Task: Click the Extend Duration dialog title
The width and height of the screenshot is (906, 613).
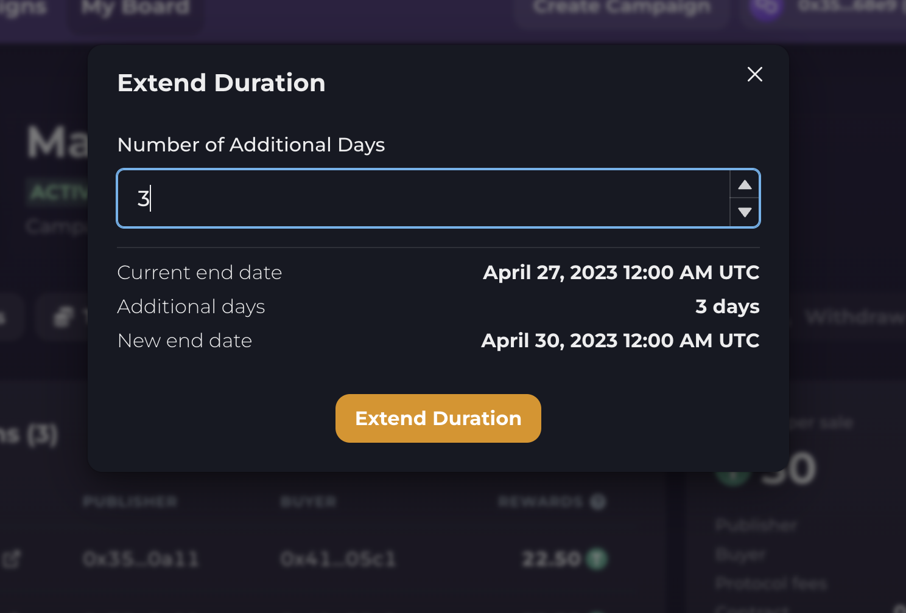Action: (221, 83)
